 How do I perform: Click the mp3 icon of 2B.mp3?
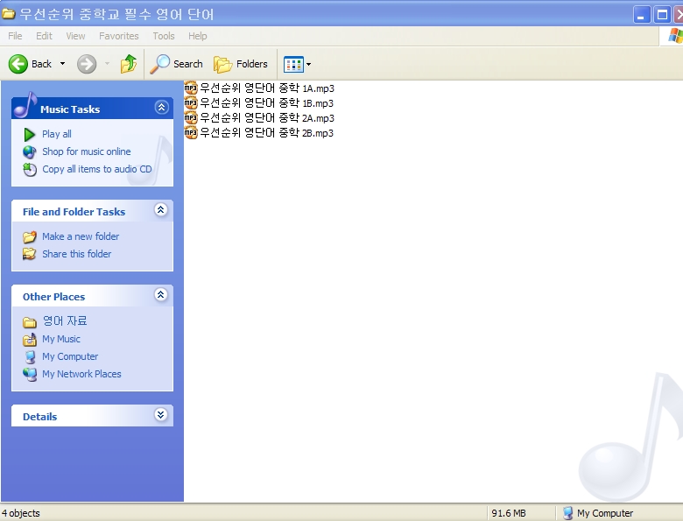point(191,132)
